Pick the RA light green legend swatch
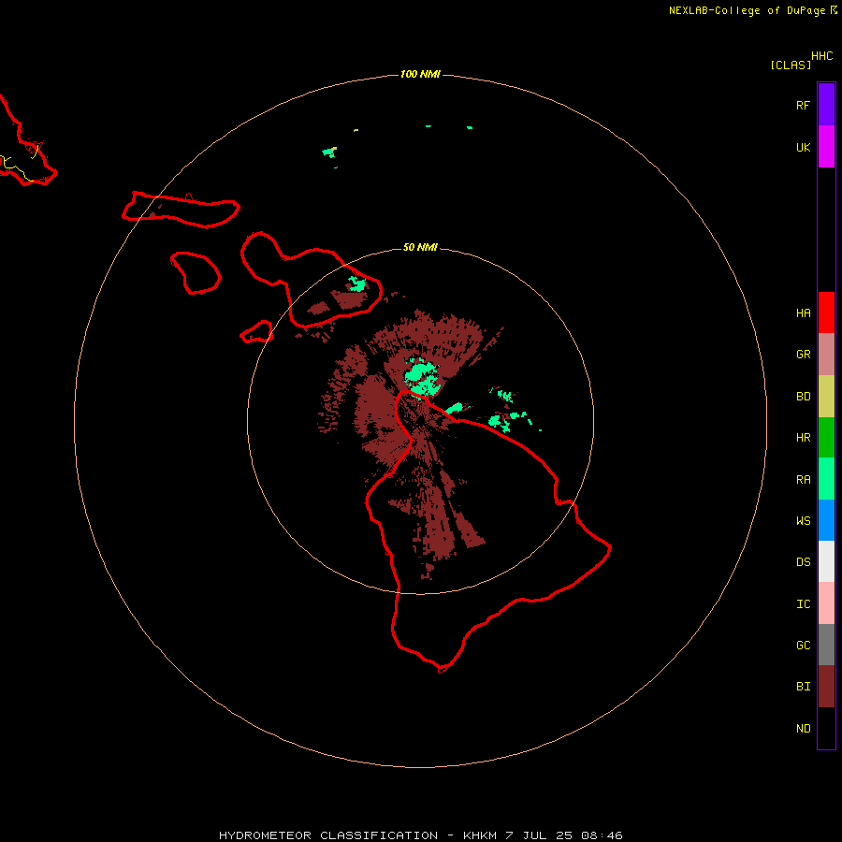This screenshot has width=842, height=842. (x=826, y=478)
